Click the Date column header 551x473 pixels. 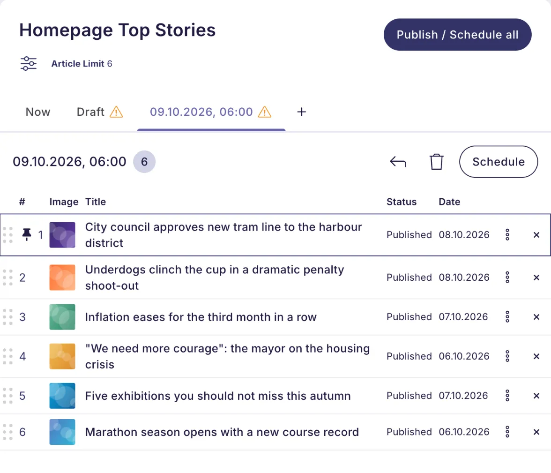pyautogui.click(x=449, y=202)
